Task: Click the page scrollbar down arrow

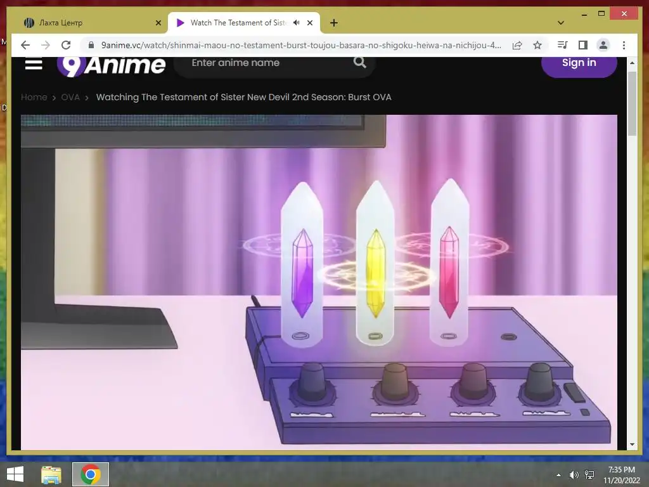Action: 632,445
